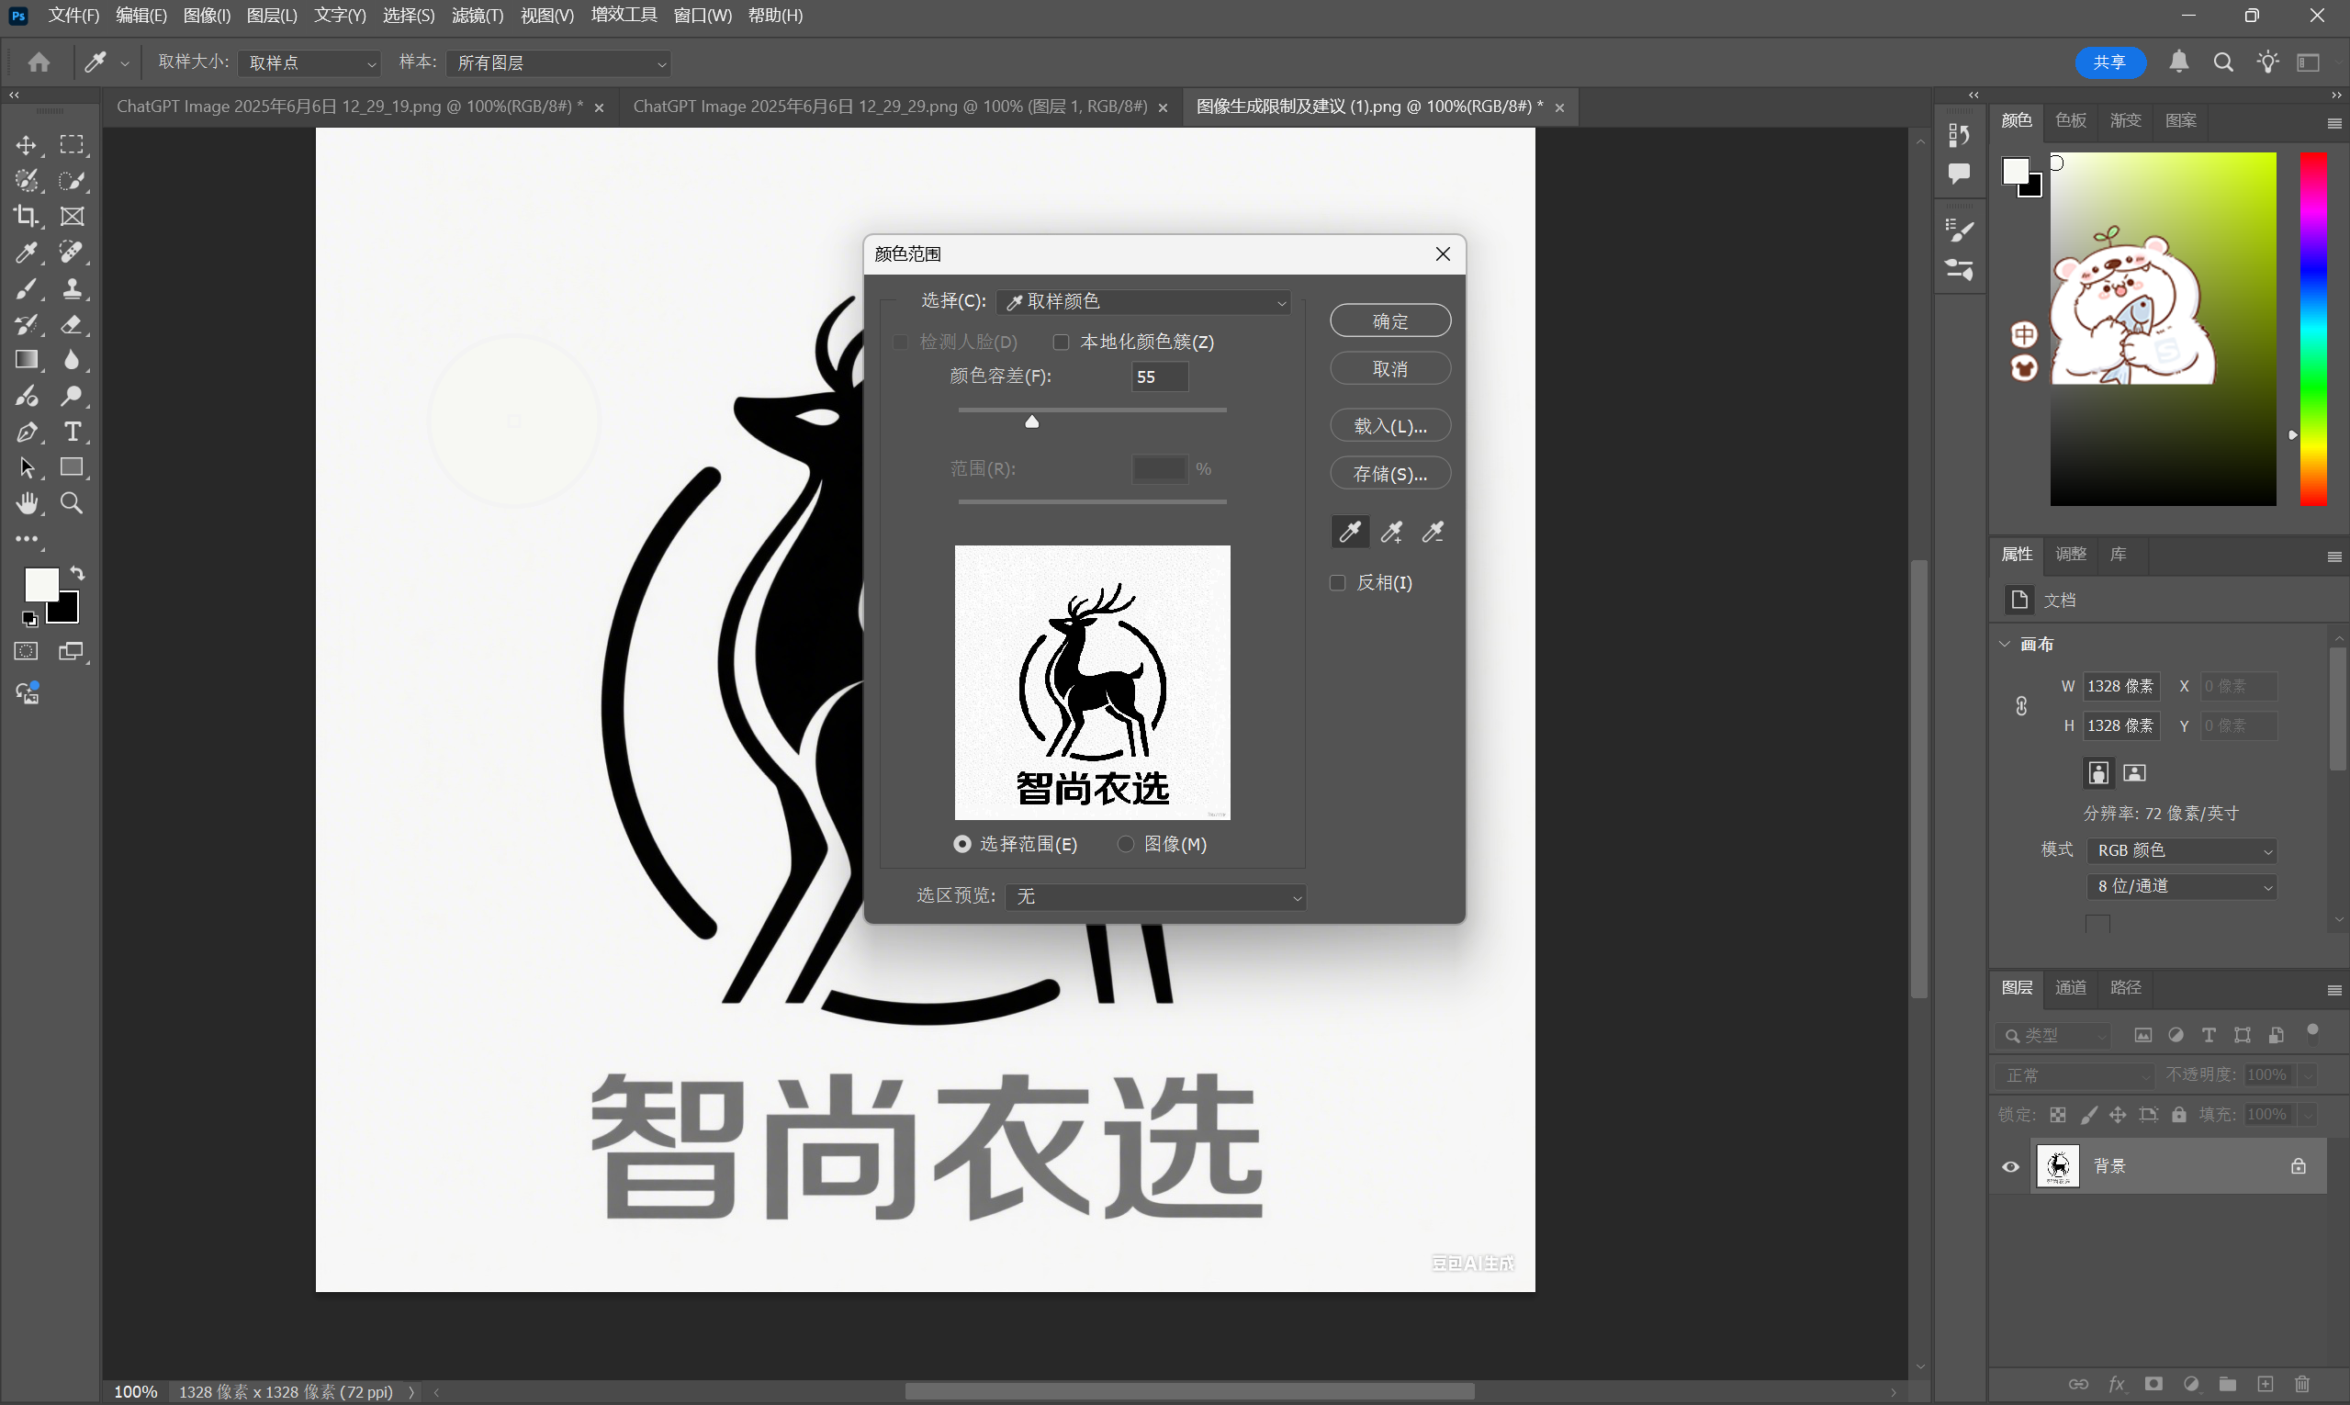Image resolution: width=2350 pixels, height=1405 pixels.
Task: Select the Eraser tool
Action: pyautogui.click(x=72, y=324)
